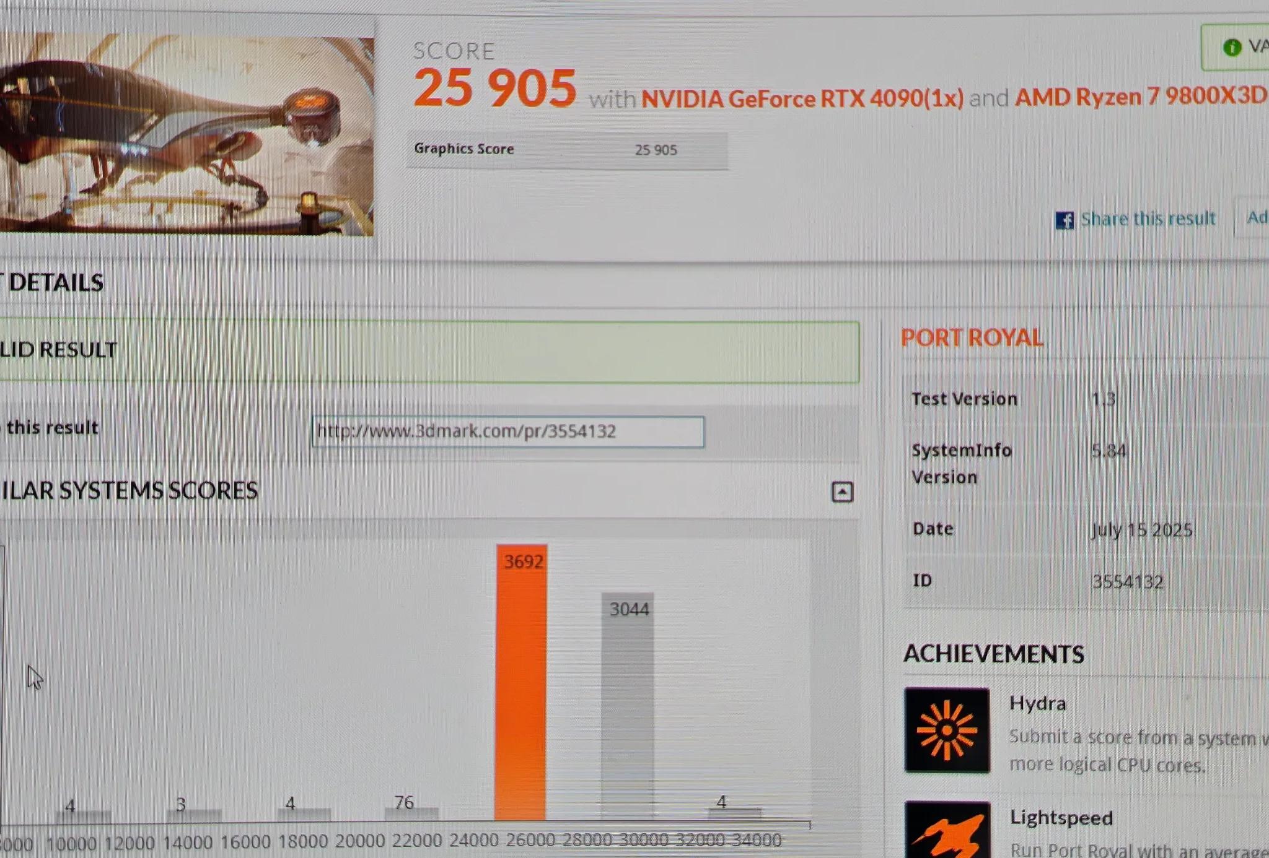
Task: Collapse the similar systems scores section
Action: click(841, 492)
